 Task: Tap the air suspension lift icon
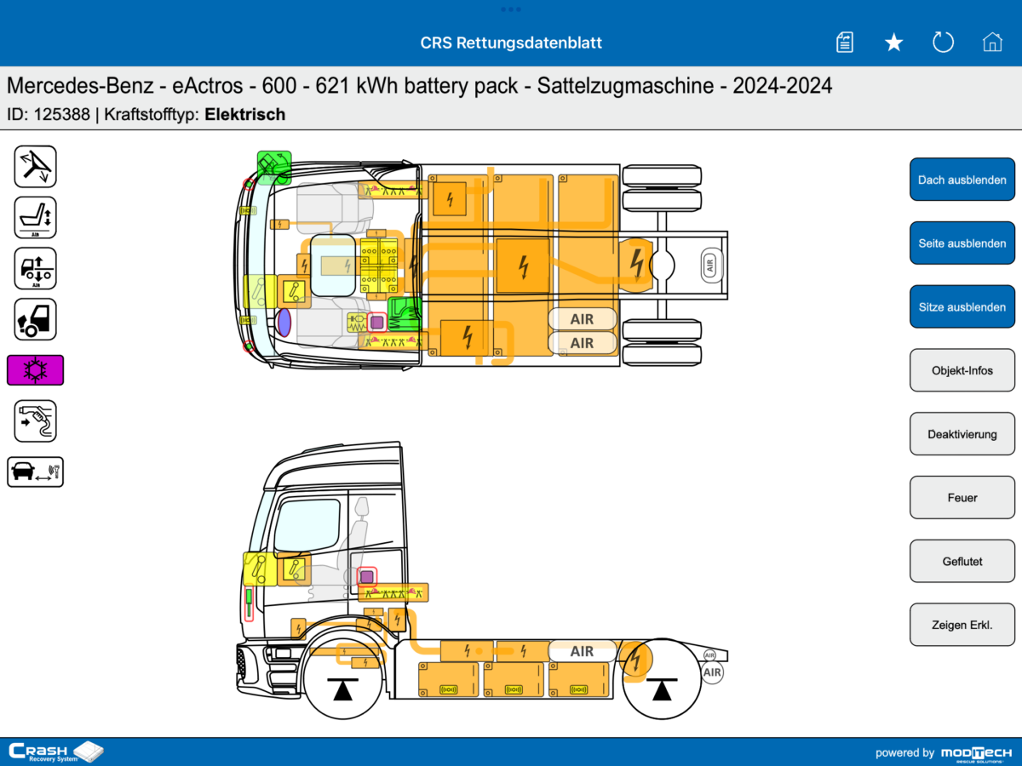pos(36,268)
